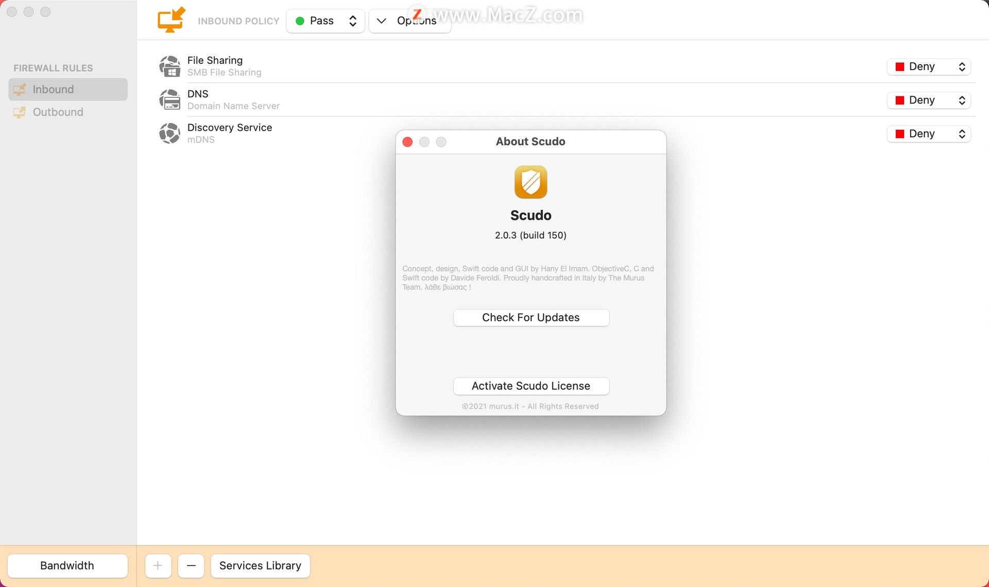Click the DNS service globe icon
The image size is (989, 587).
coord(169,100)
